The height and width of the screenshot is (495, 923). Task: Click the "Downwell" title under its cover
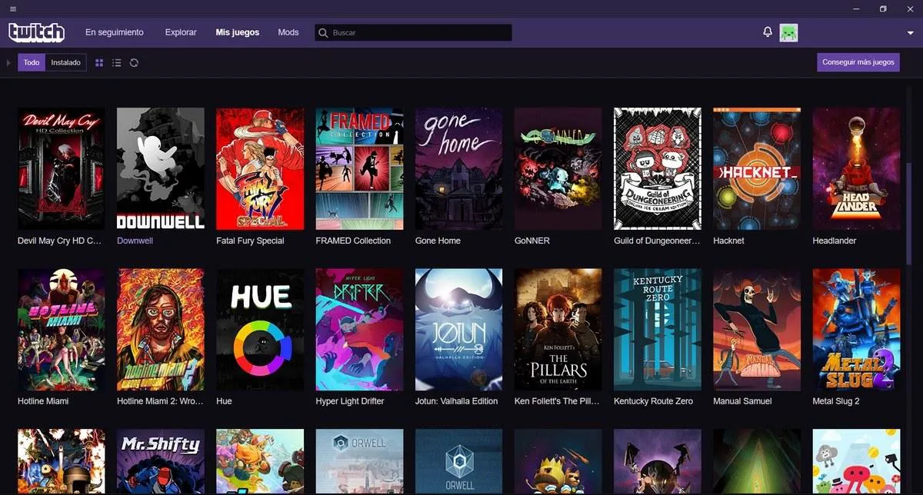pyautogui.click(x=135, y=241)
